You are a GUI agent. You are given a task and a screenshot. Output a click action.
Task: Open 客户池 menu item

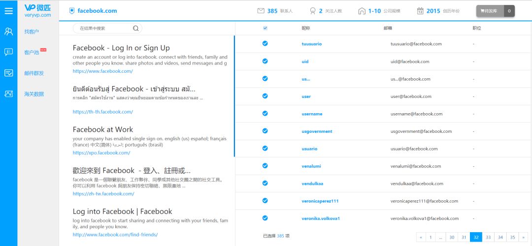[32, 53]
